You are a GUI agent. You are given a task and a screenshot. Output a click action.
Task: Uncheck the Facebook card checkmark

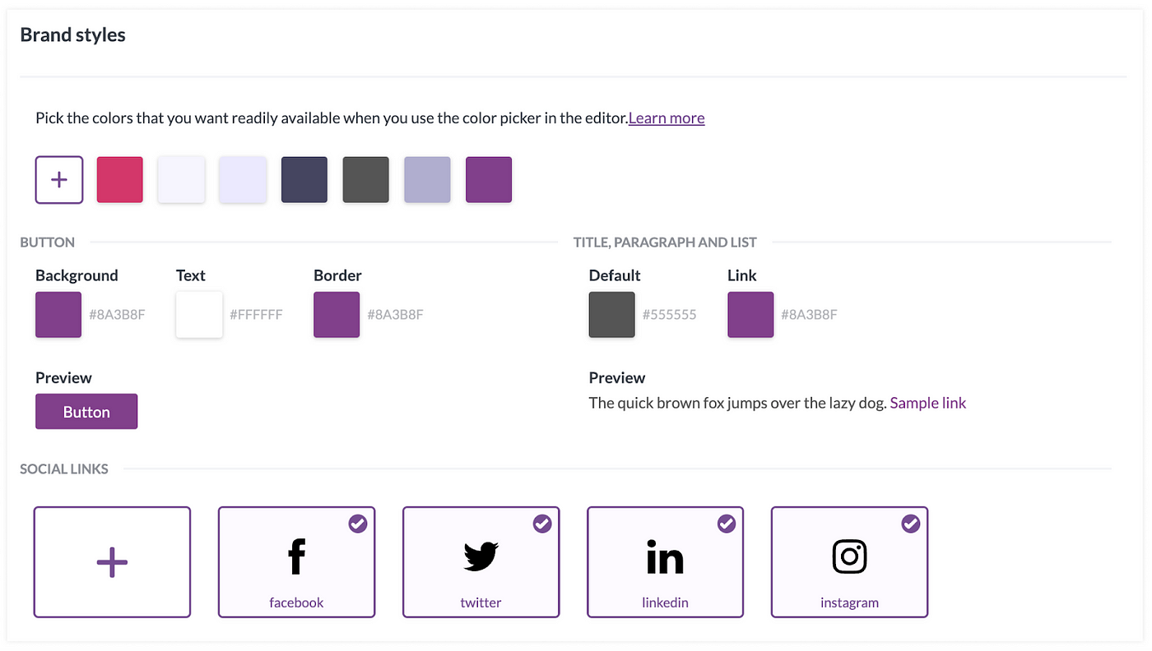[358, 524]
